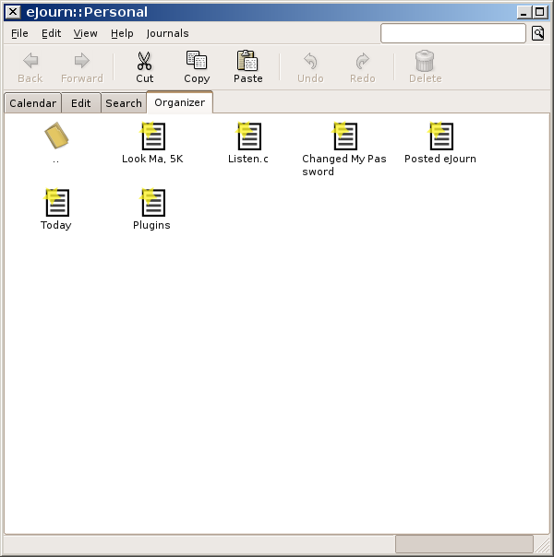Select the 'Look Ma, 5K' entry icon
The width and height of the screenshot is (554, 557).
click(152, 136)
